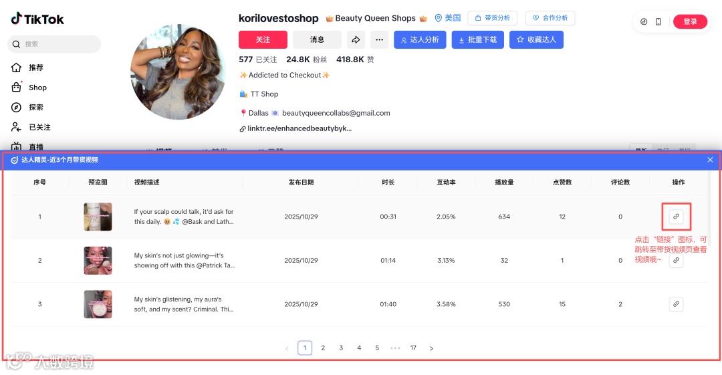This screenshot has width=722, height=375.
Task: Click the korilovestoshop username
Action: pos(278,19)
